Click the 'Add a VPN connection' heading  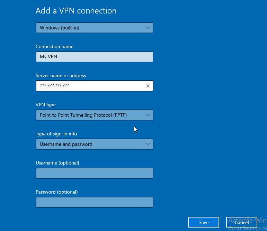76,11
